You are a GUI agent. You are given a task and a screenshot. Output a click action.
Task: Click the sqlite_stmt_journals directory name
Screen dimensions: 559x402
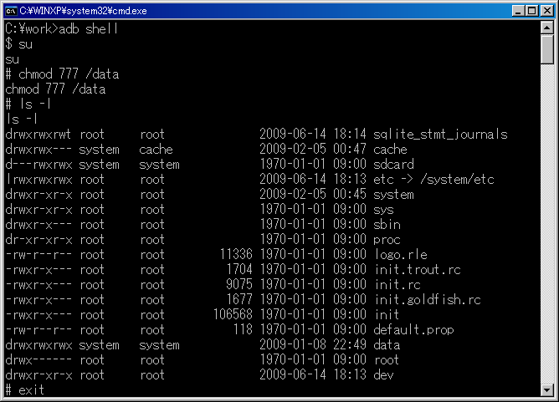[440, 135]
